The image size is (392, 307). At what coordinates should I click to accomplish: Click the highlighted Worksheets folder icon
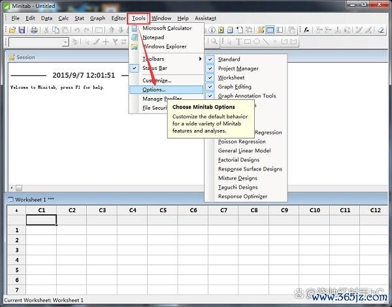coord(270,30)
